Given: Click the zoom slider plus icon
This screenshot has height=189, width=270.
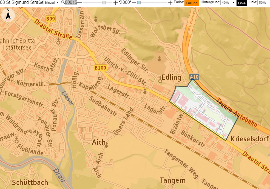Looking at the screenshot, I should click(x=116, y=3).
